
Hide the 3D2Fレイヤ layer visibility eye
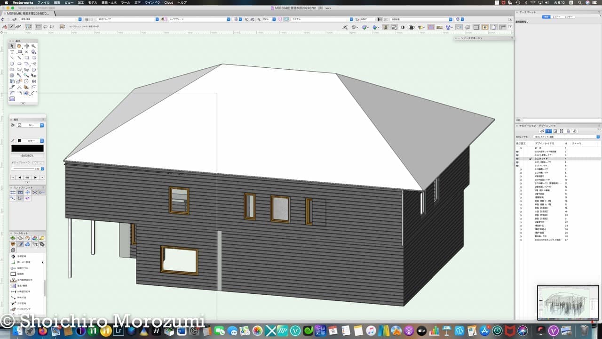[517, 159]
